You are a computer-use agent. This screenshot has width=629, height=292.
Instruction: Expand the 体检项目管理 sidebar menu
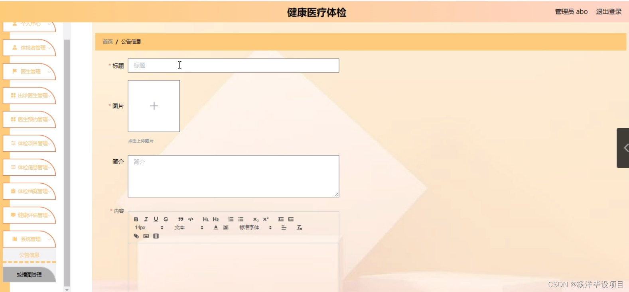(x=29, y=143)
